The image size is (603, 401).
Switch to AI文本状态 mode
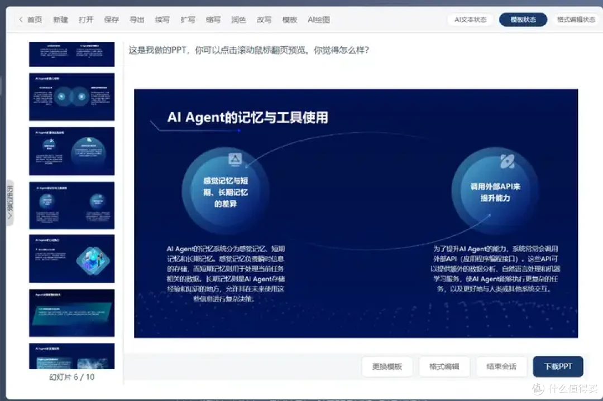470,20
